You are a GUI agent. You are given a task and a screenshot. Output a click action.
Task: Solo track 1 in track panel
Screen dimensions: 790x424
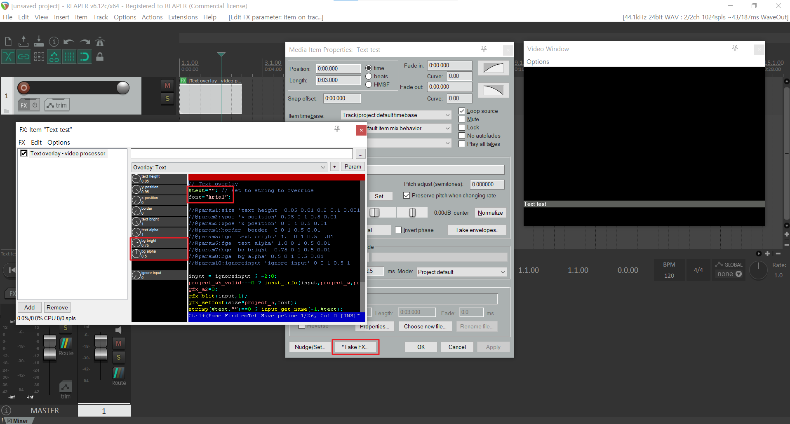point(167,98)
